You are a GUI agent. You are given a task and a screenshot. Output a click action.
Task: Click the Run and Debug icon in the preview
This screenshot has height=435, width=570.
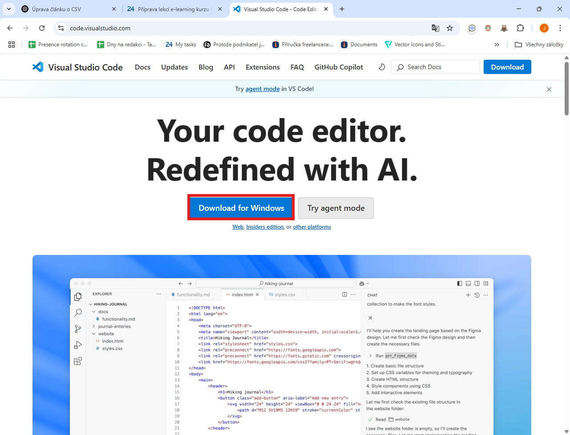pos(78,345)
